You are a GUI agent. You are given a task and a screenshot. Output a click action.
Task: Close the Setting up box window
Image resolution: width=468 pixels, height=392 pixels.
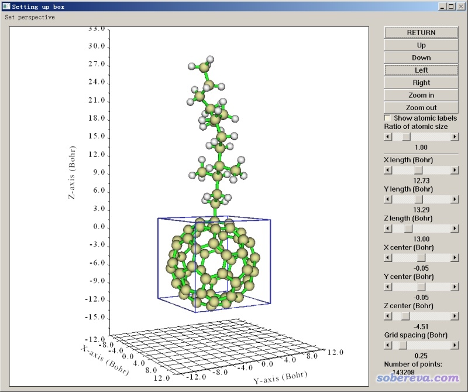pos(461,6)
